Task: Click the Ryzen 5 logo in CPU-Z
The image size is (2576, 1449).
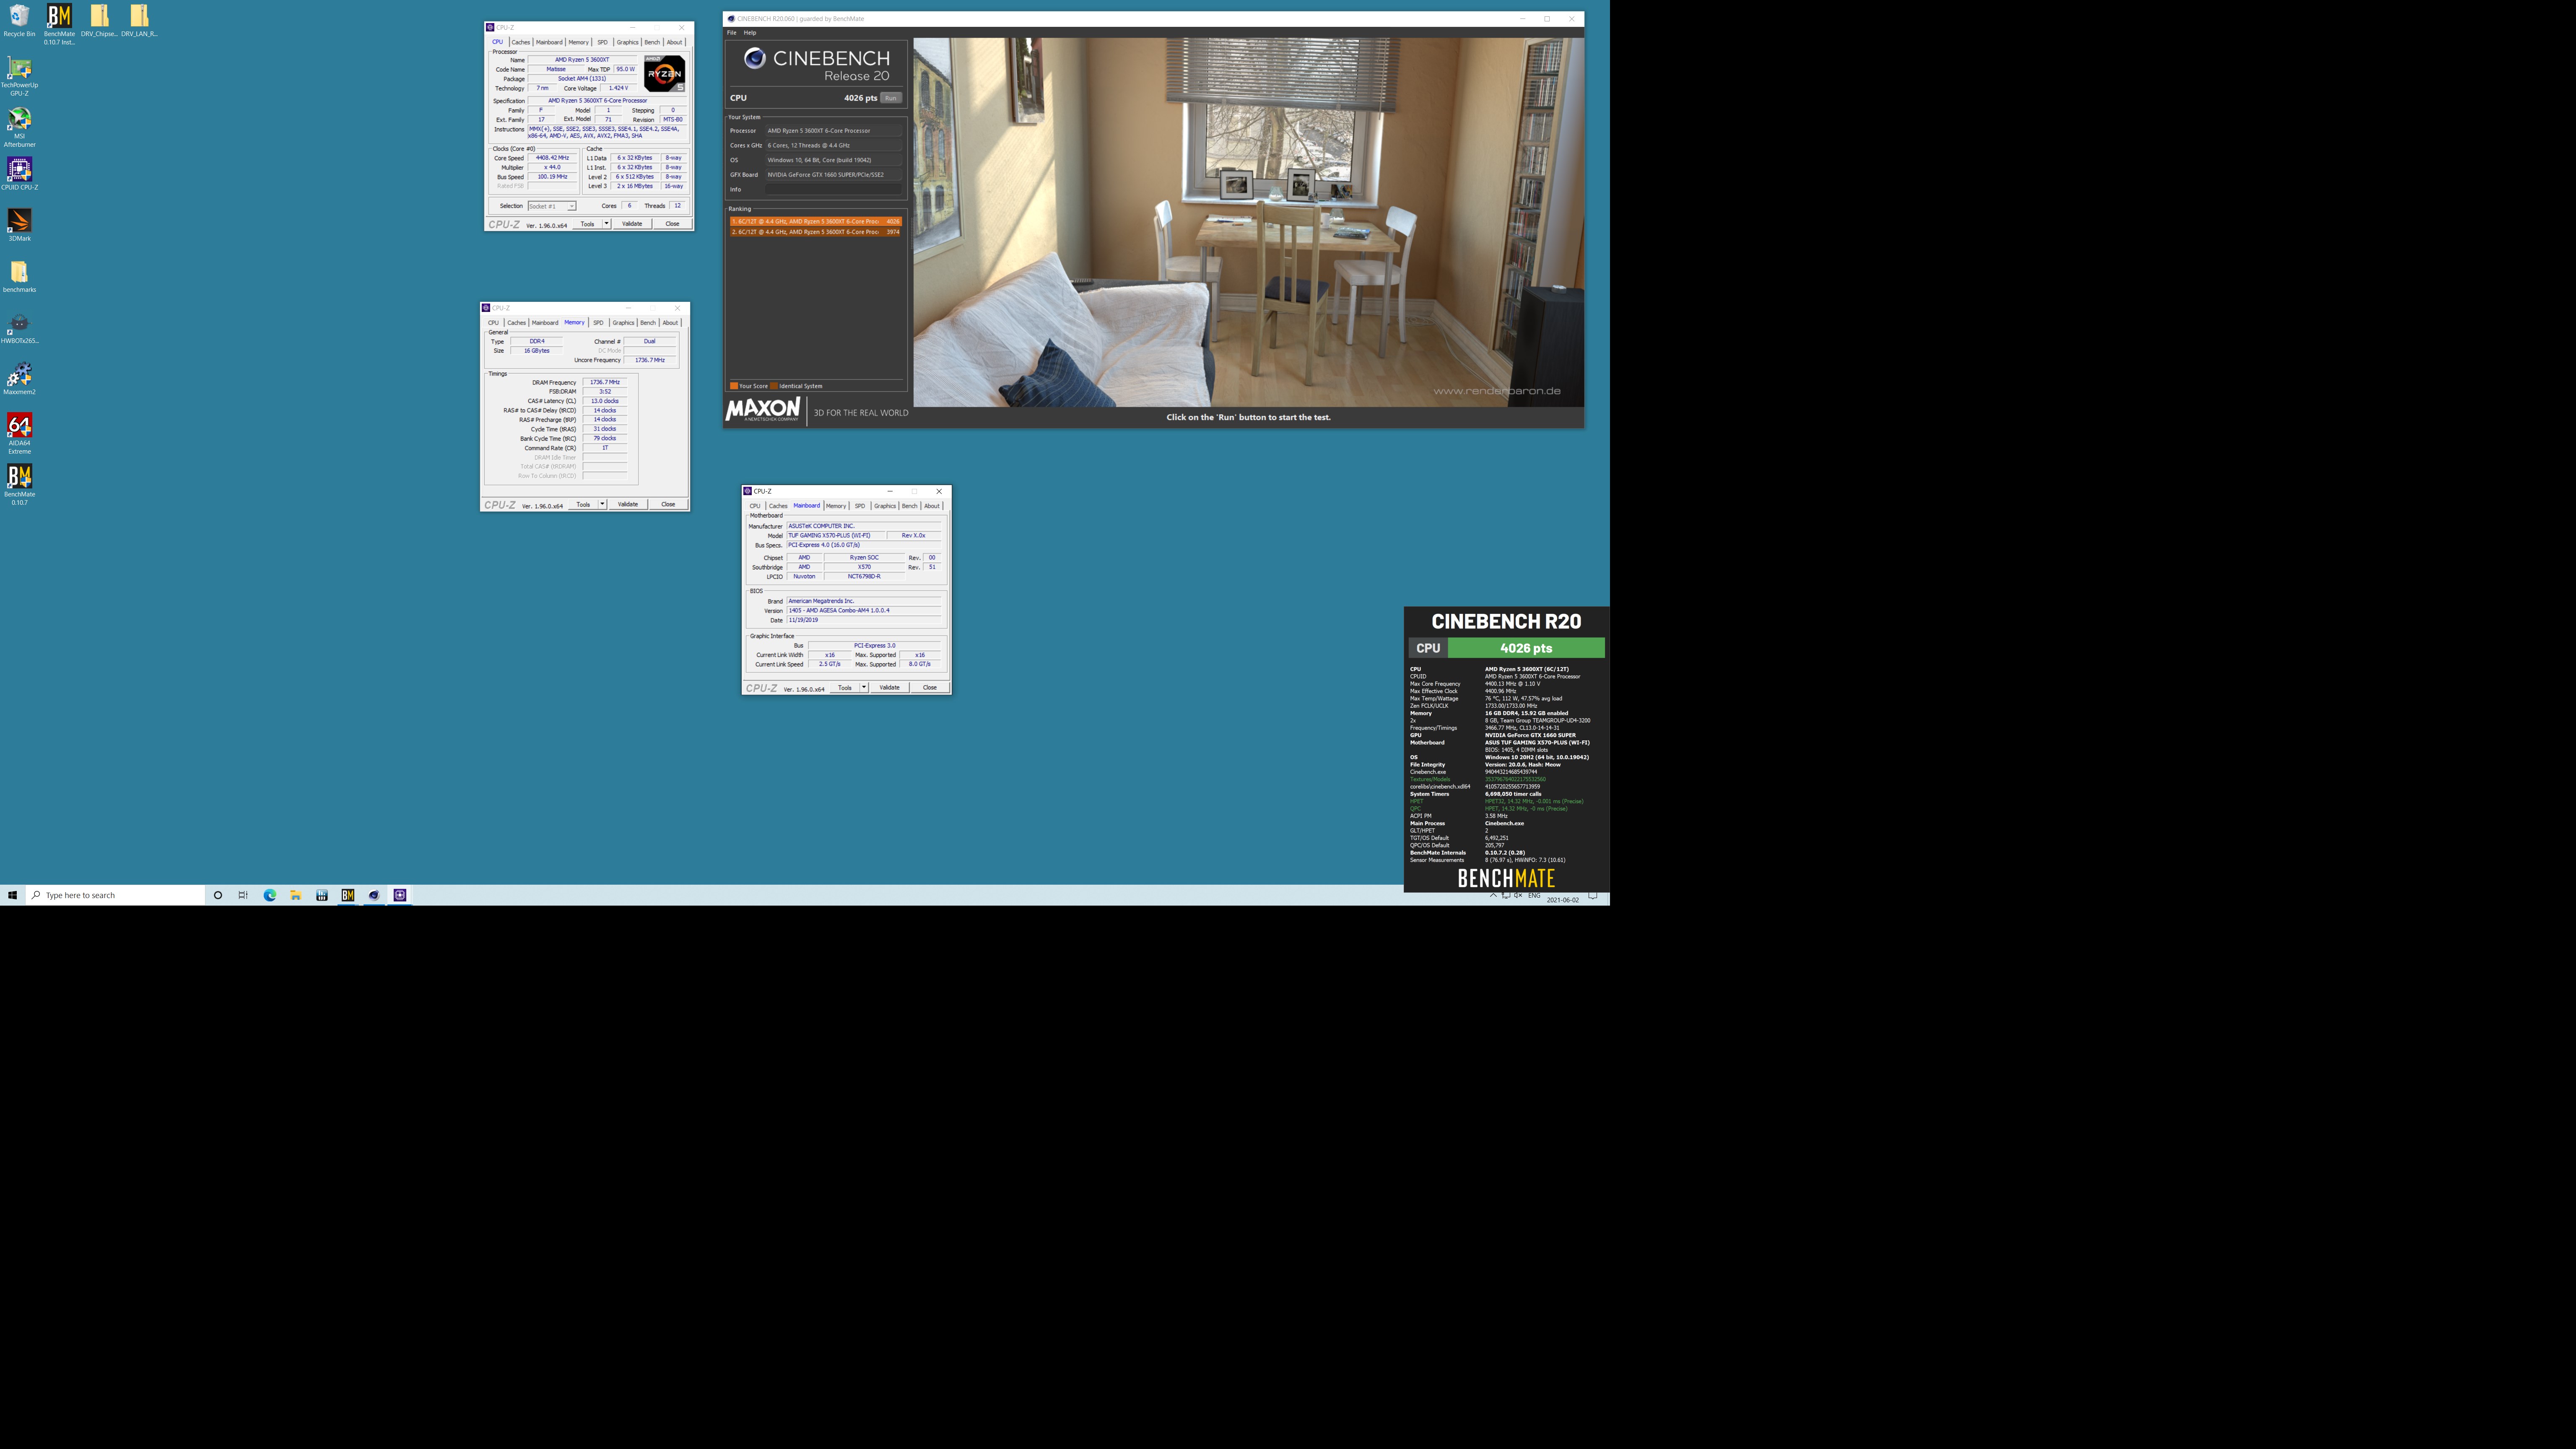Action: click(x=665, y=74)
